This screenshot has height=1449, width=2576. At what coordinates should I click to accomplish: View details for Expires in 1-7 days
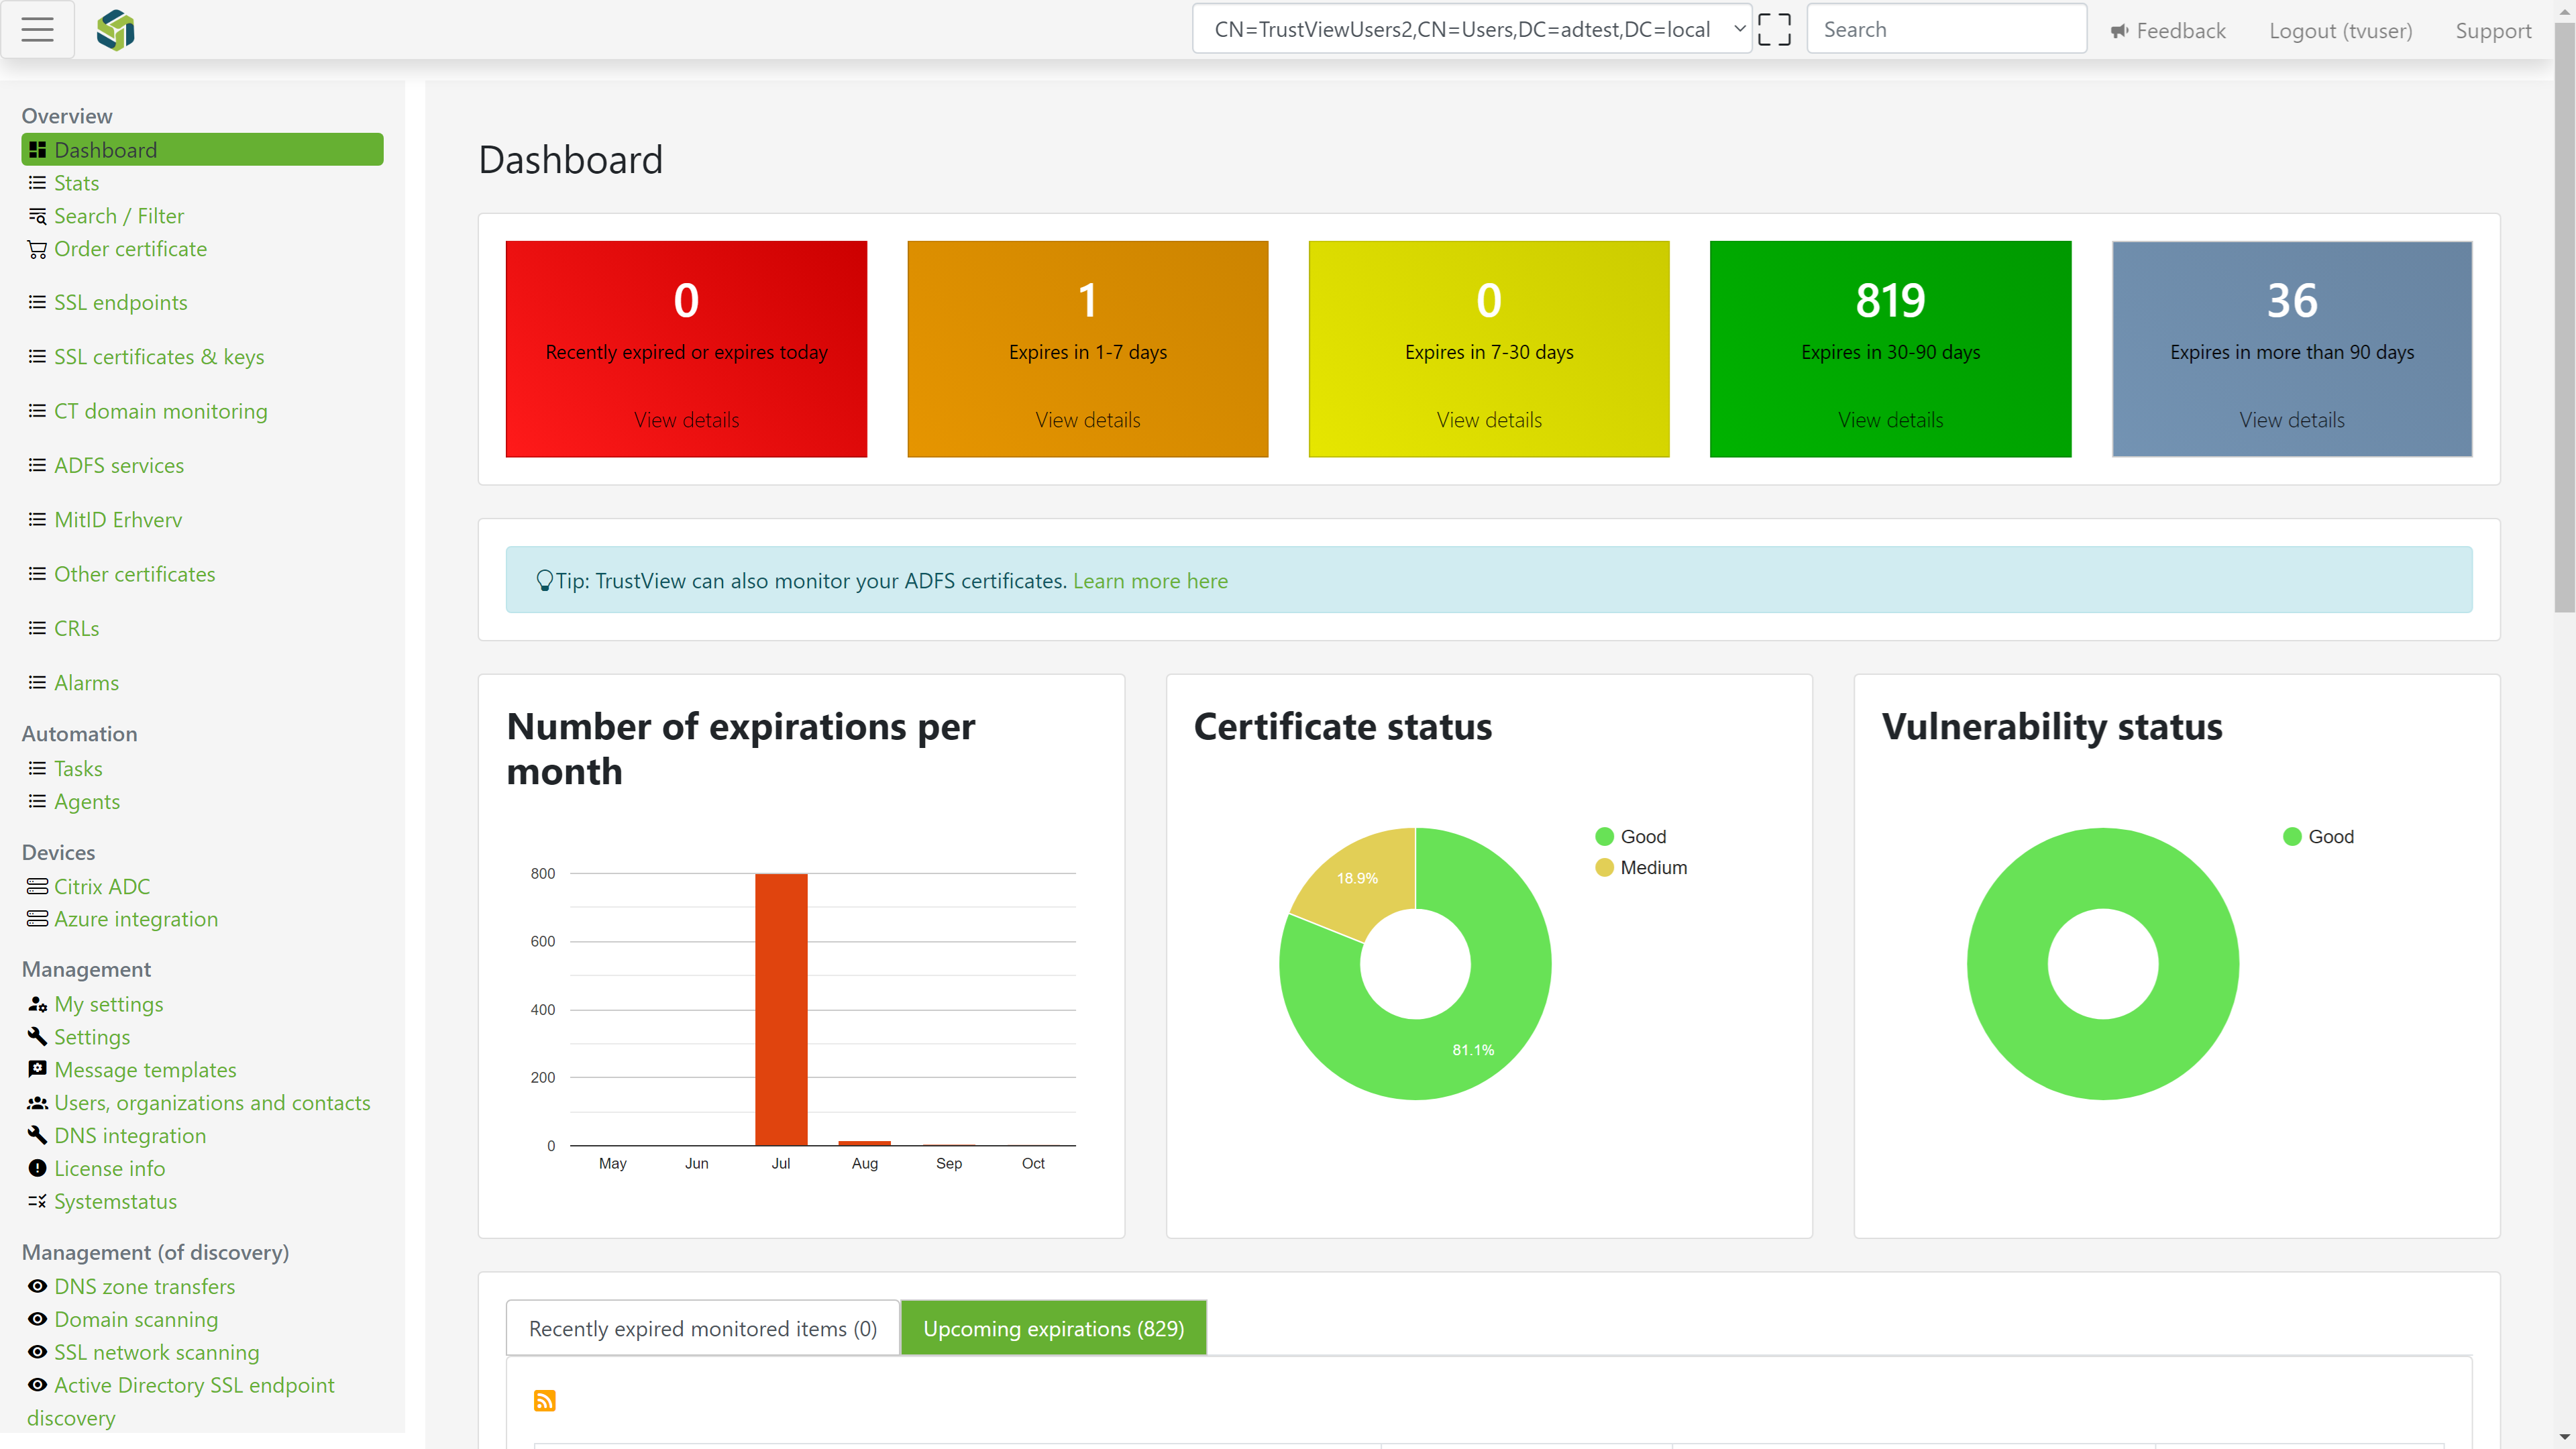(1088, 420)
